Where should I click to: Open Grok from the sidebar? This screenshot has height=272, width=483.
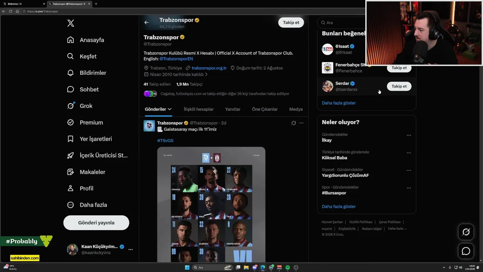point(80,106)
